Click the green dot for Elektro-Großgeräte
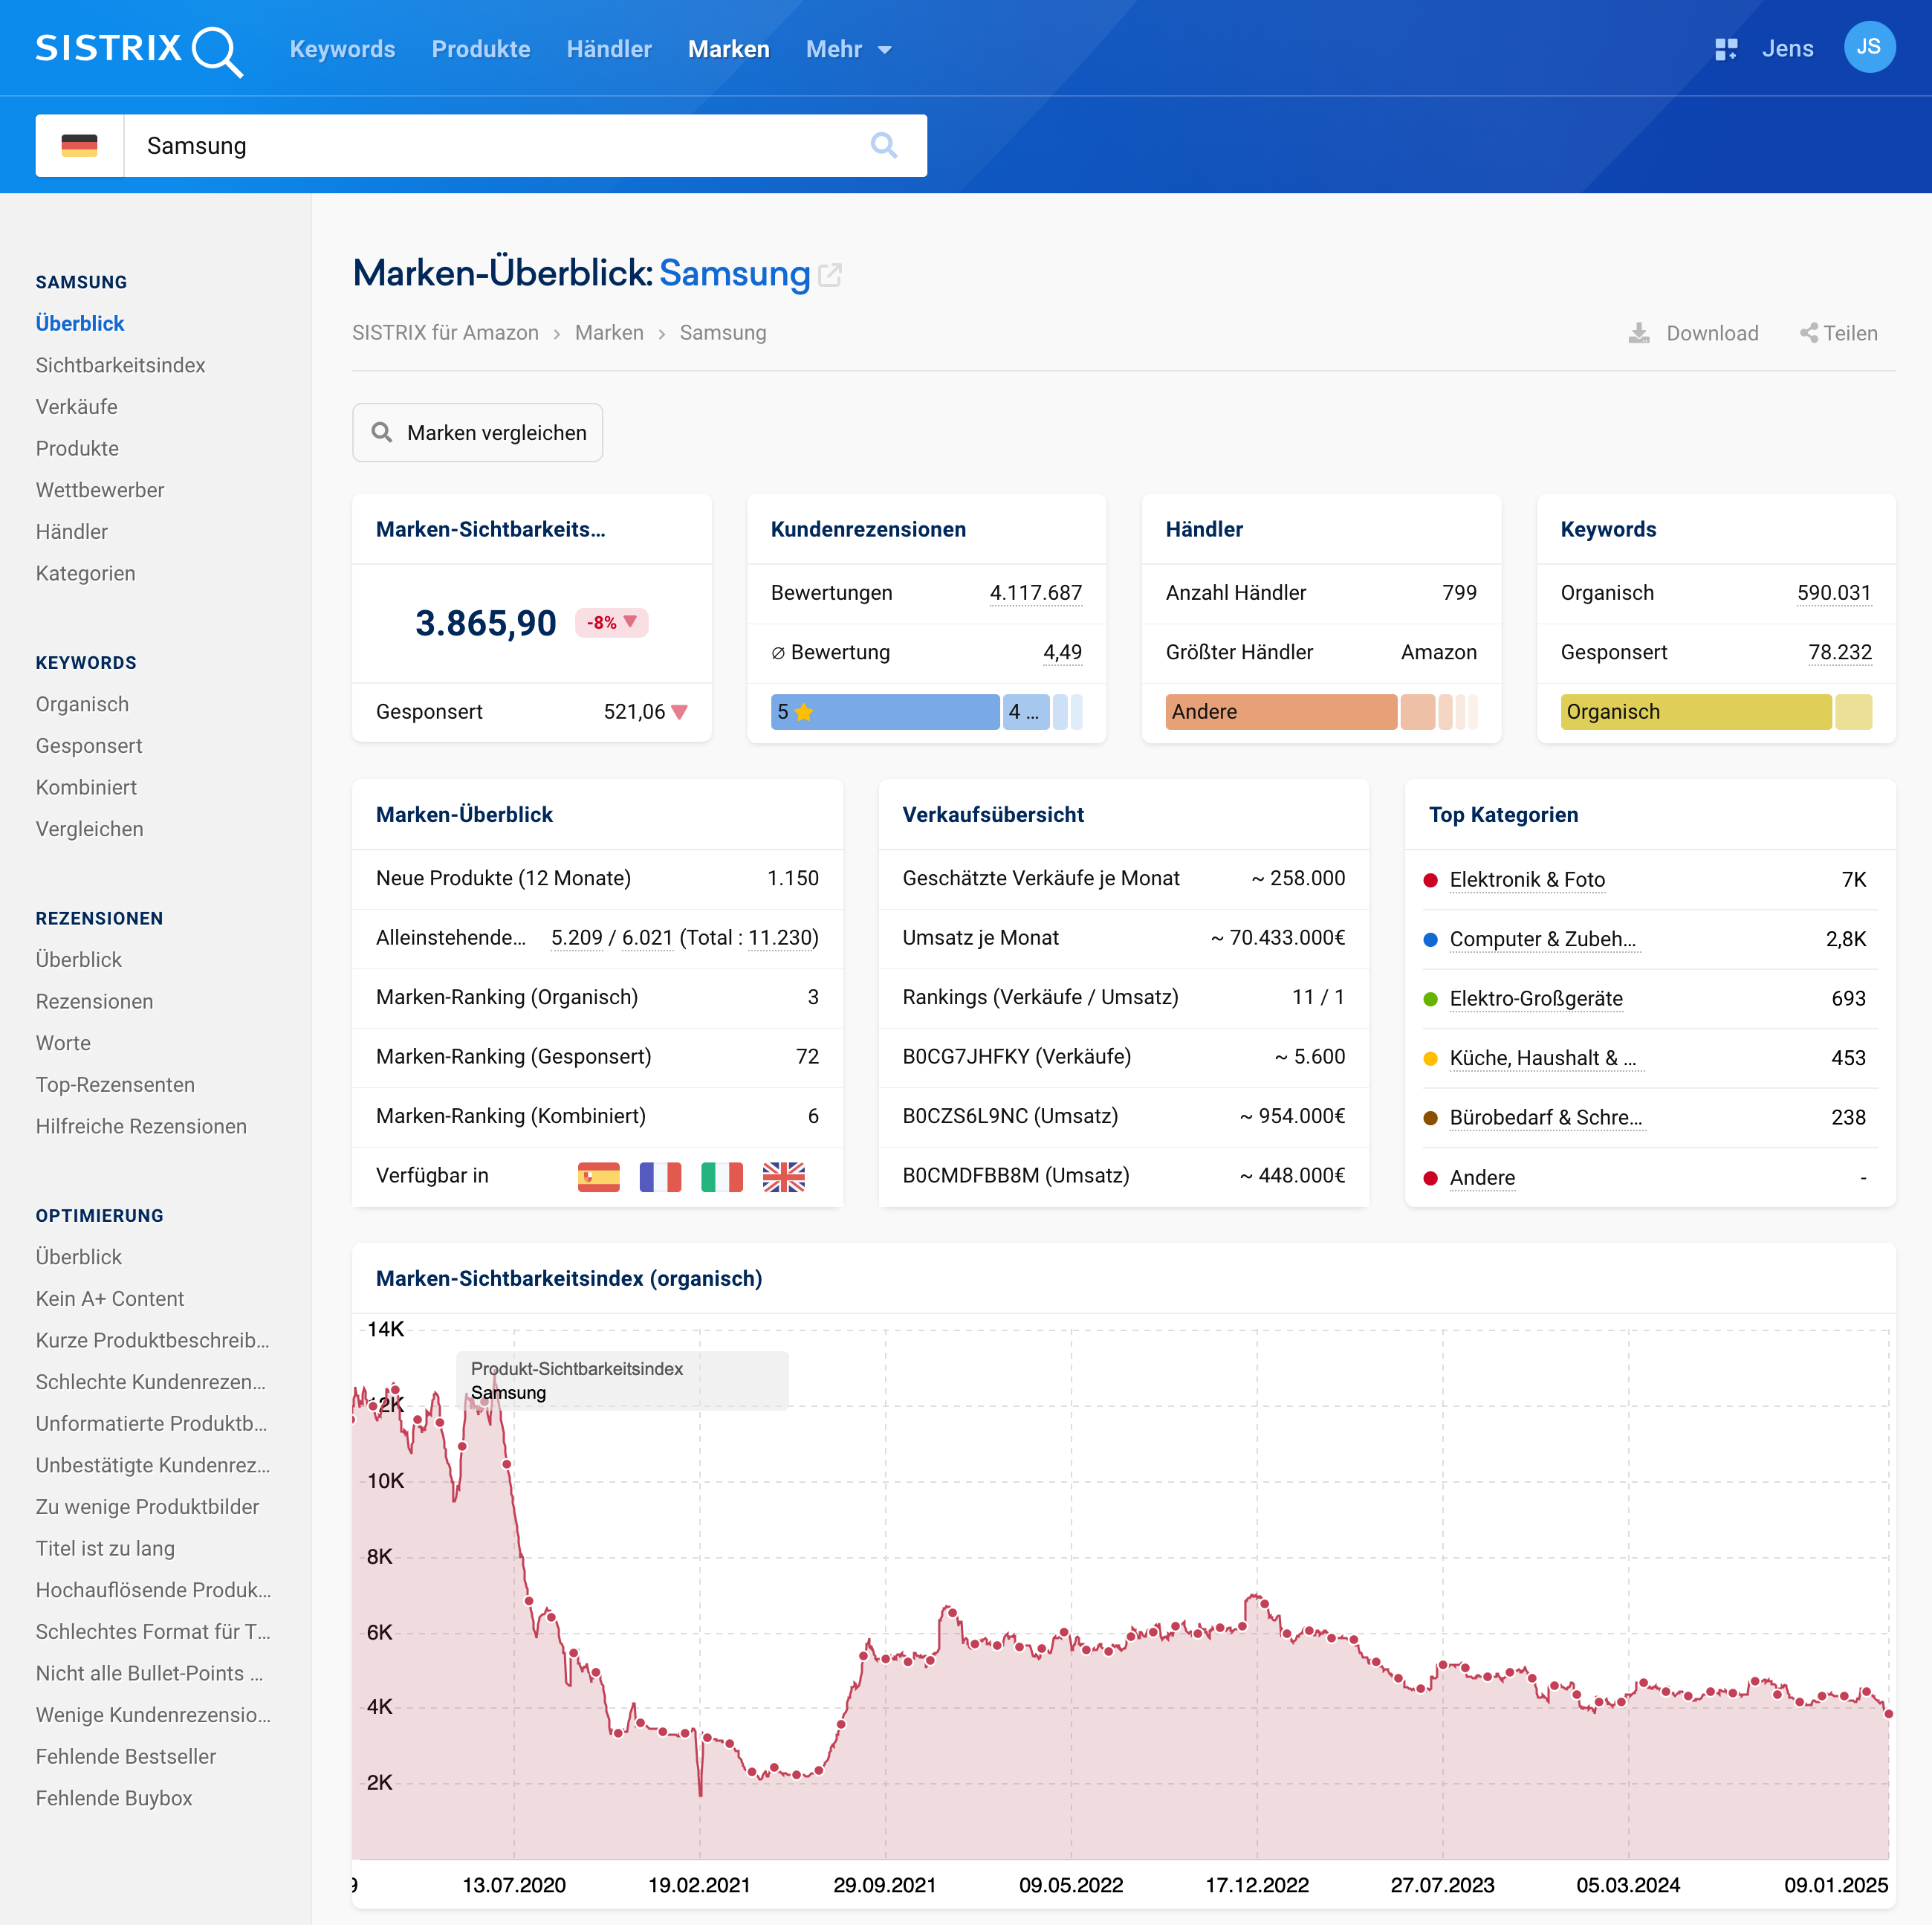 pos(1430,999)
